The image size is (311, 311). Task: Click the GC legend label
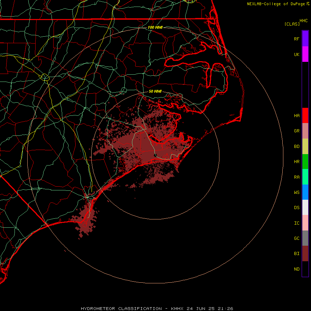(296, 238)
